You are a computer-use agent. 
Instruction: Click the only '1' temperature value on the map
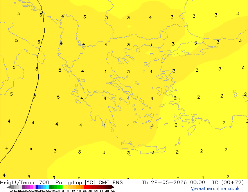pyautogui.click(x=200, y=124)
